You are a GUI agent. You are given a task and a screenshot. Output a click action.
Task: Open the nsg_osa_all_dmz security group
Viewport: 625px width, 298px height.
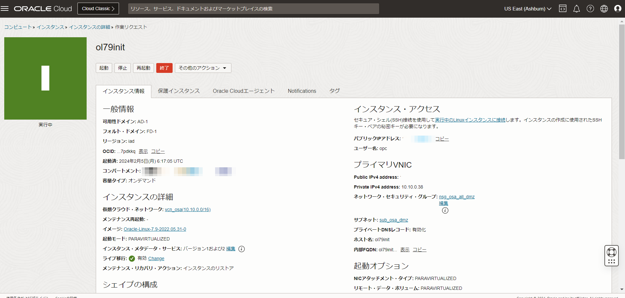pos(457,197)
